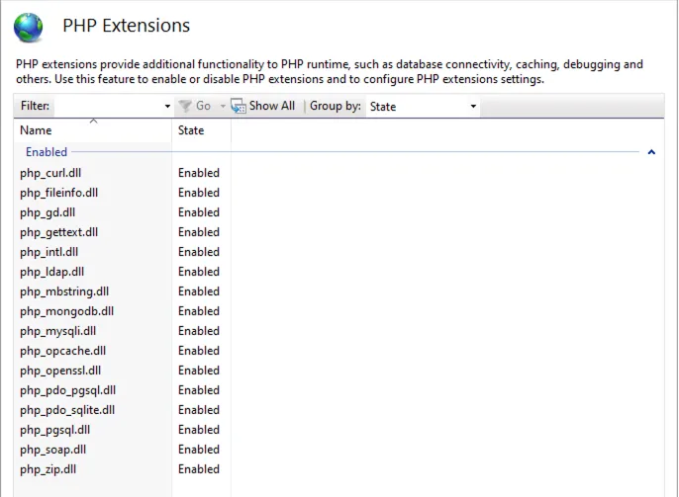Image resolution: width=679 pixels, height=497 pixels.
Task: Select the php_mongodb.dll extension
Action: [66, 311]
